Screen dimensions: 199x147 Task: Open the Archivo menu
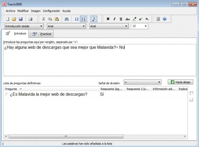pyautogui.click(x=11, y=11)
